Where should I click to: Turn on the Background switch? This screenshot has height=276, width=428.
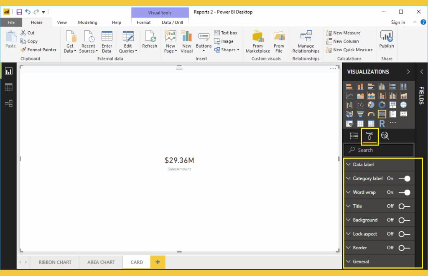[x=404, y=220]
